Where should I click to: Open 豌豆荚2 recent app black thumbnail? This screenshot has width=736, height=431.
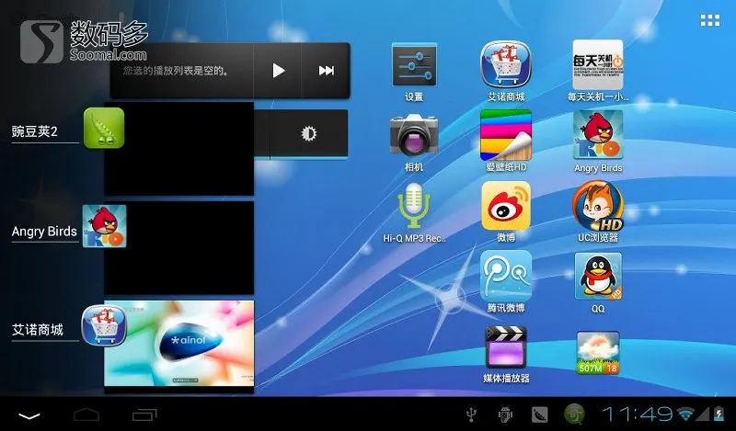pos(178,149)
